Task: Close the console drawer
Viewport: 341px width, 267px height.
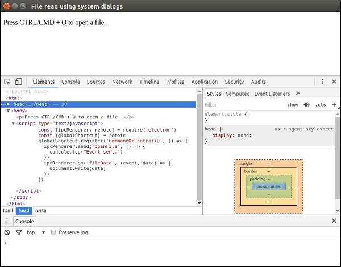Action: 334,221
